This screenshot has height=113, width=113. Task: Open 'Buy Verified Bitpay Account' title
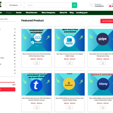[101, 99]
